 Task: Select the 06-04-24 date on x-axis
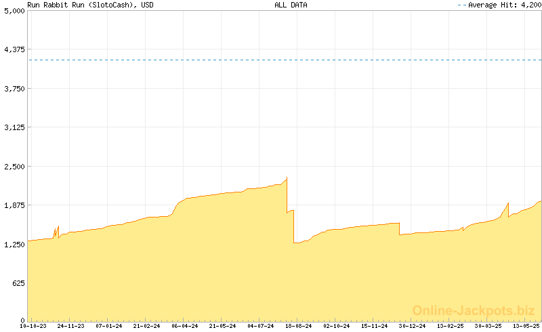(185, 326)
